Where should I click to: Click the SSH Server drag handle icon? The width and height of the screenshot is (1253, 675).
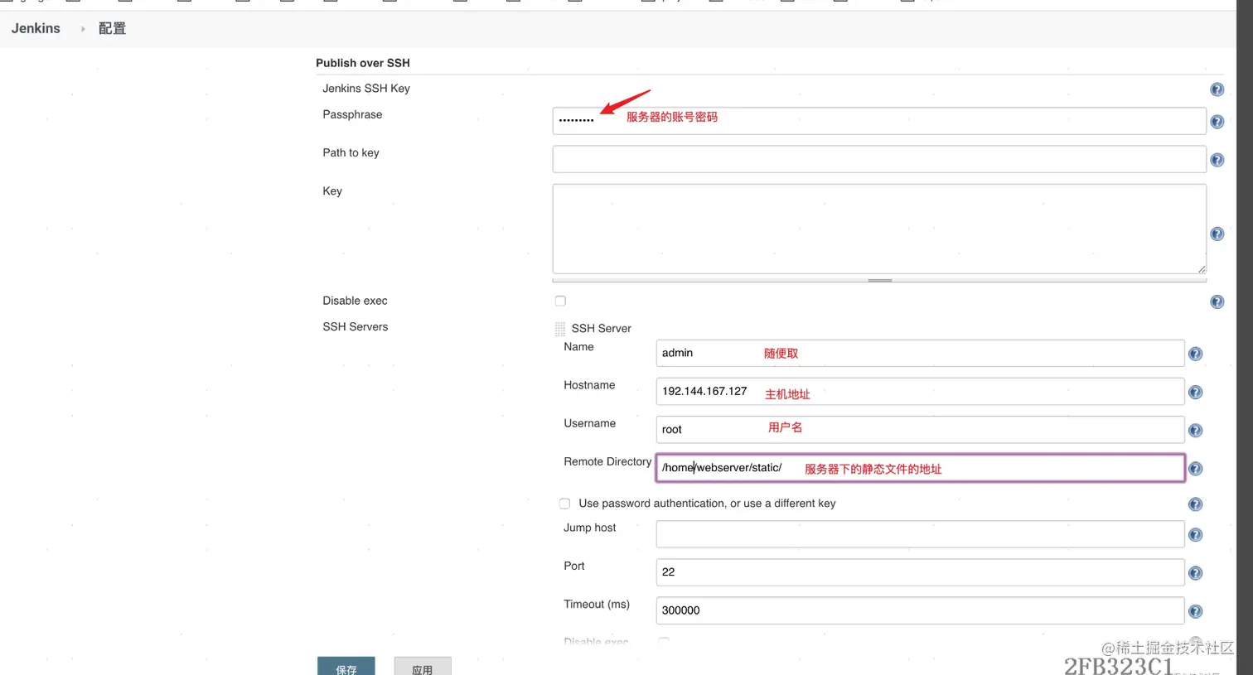coord(560,329)
